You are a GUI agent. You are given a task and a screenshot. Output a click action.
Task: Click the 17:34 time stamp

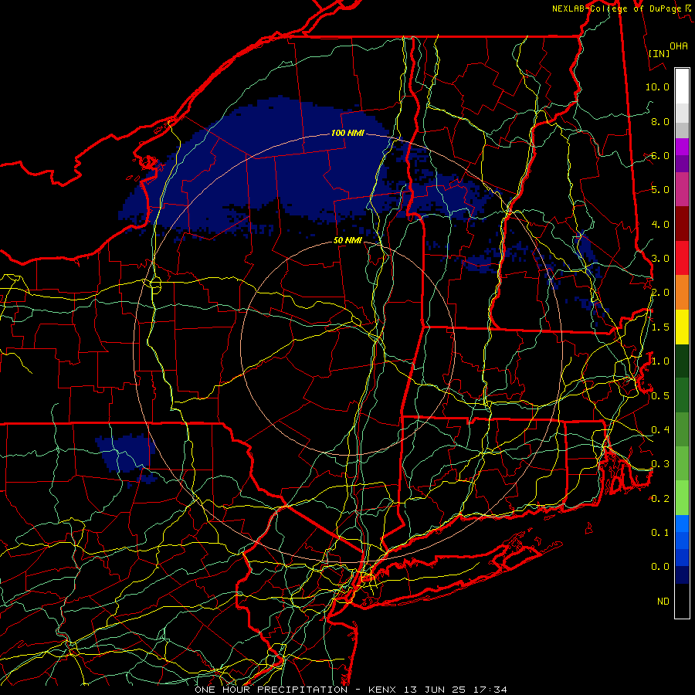coord(490,690)
